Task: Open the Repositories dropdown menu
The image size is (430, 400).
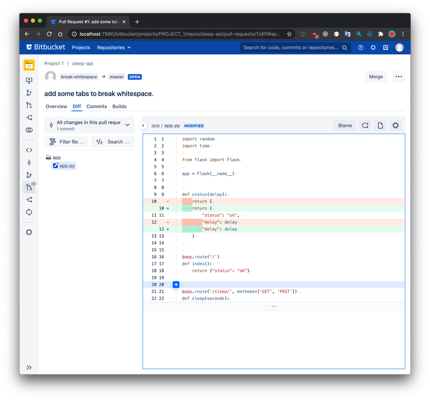Action: tap(113, 48)
